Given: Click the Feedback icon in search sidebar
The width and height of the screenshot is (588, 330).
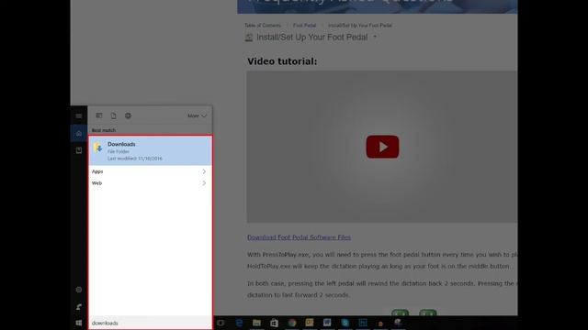Looking at the screenshot, I should [79, 307].
